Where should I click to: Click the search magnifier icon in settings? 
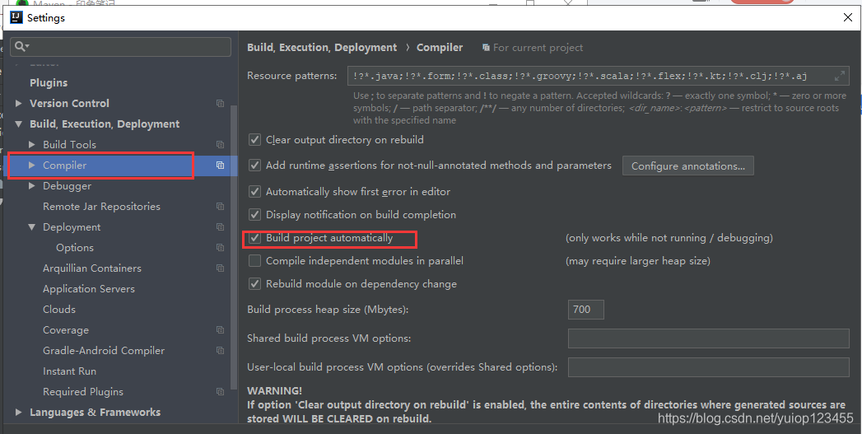pos(19,47)
